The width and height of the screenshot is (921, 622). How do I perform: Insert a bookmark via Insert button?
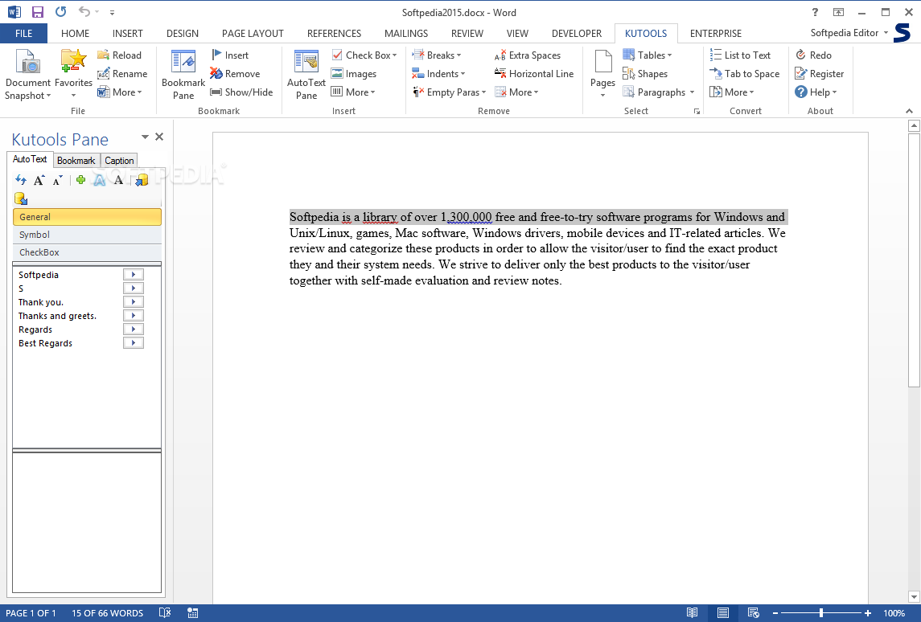[230, 55]
